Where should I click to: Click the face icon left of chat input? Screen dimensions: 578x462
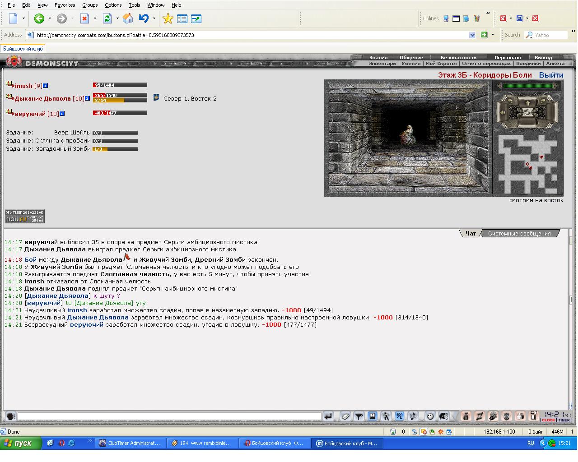10,416
